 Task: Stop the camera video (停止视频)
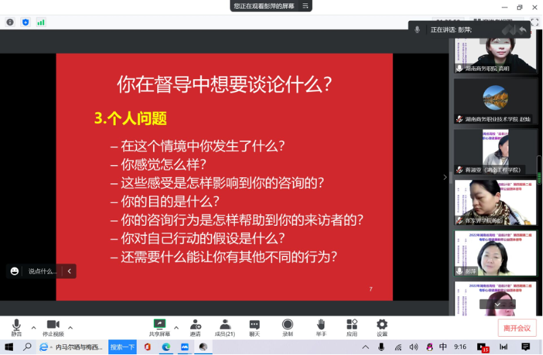[53, 327]
